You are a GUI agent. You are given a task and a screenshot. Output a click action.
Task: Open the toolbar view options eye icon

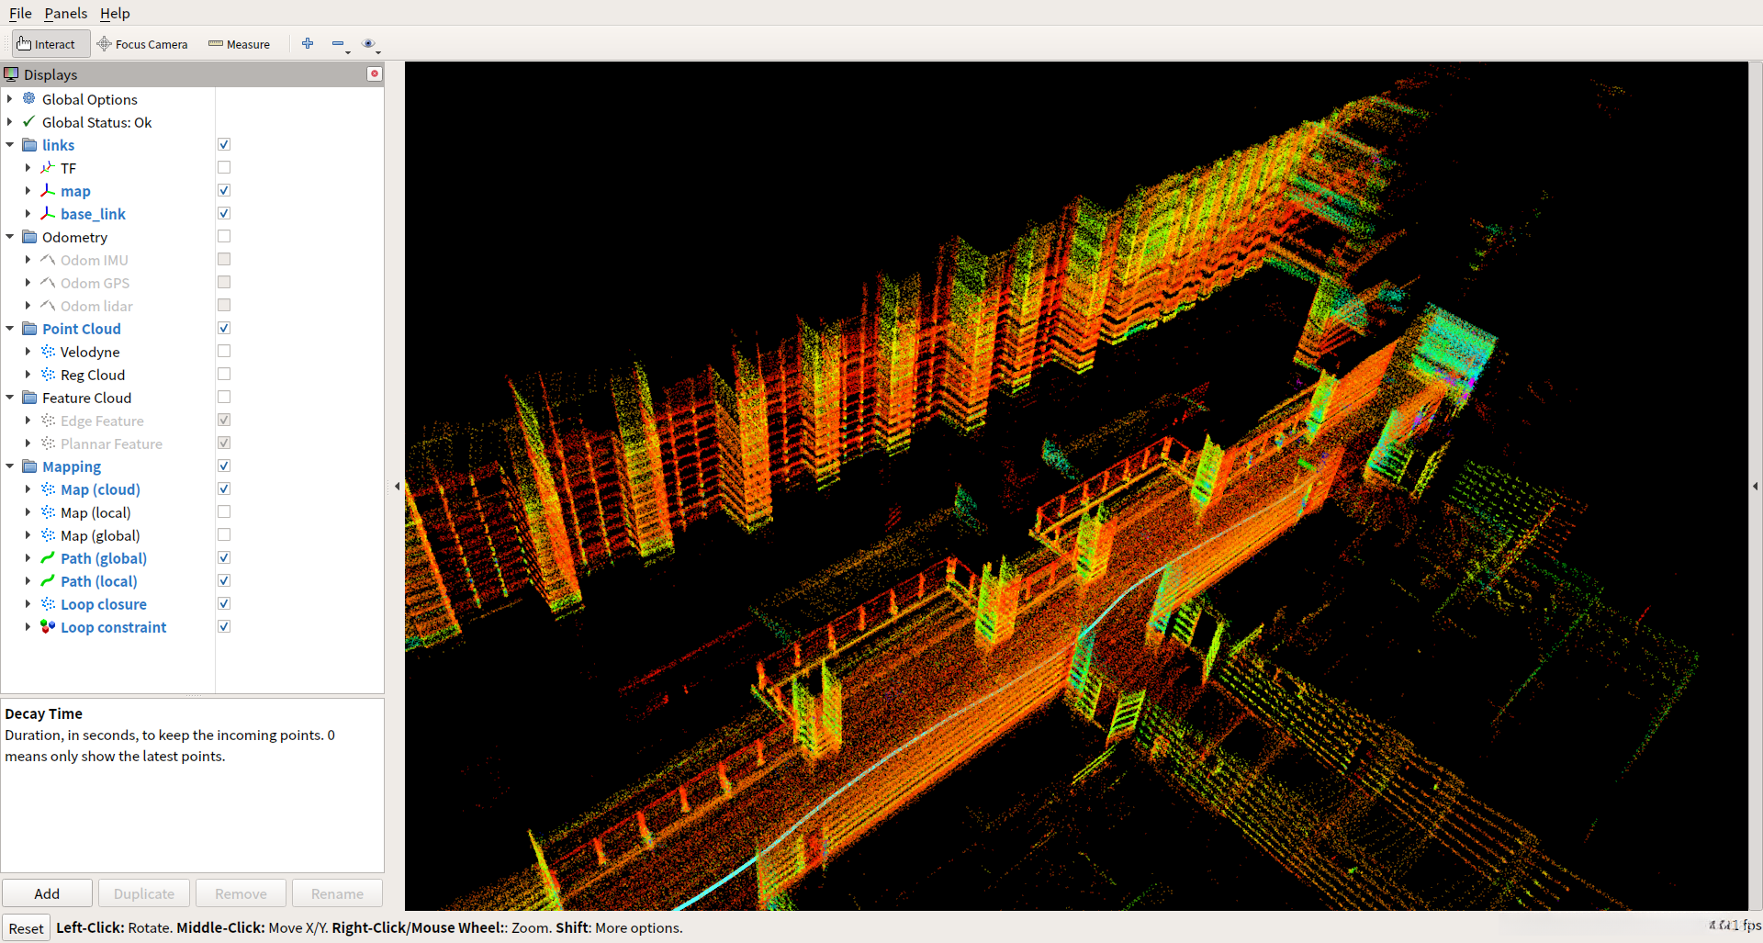click(x=368, y=43)
